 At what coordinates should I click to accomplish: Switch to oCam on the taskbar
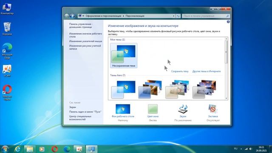(x=79, y=149)
